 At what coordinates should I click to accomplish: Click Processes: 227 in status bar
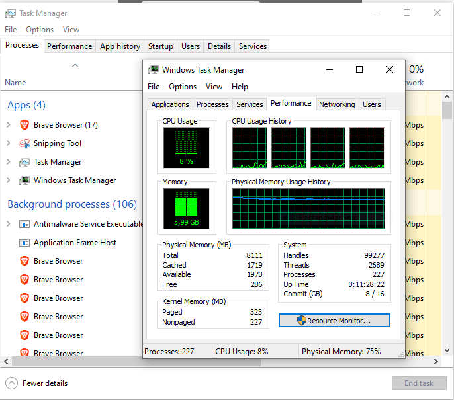pyautogui.click(x=169, y=352)
